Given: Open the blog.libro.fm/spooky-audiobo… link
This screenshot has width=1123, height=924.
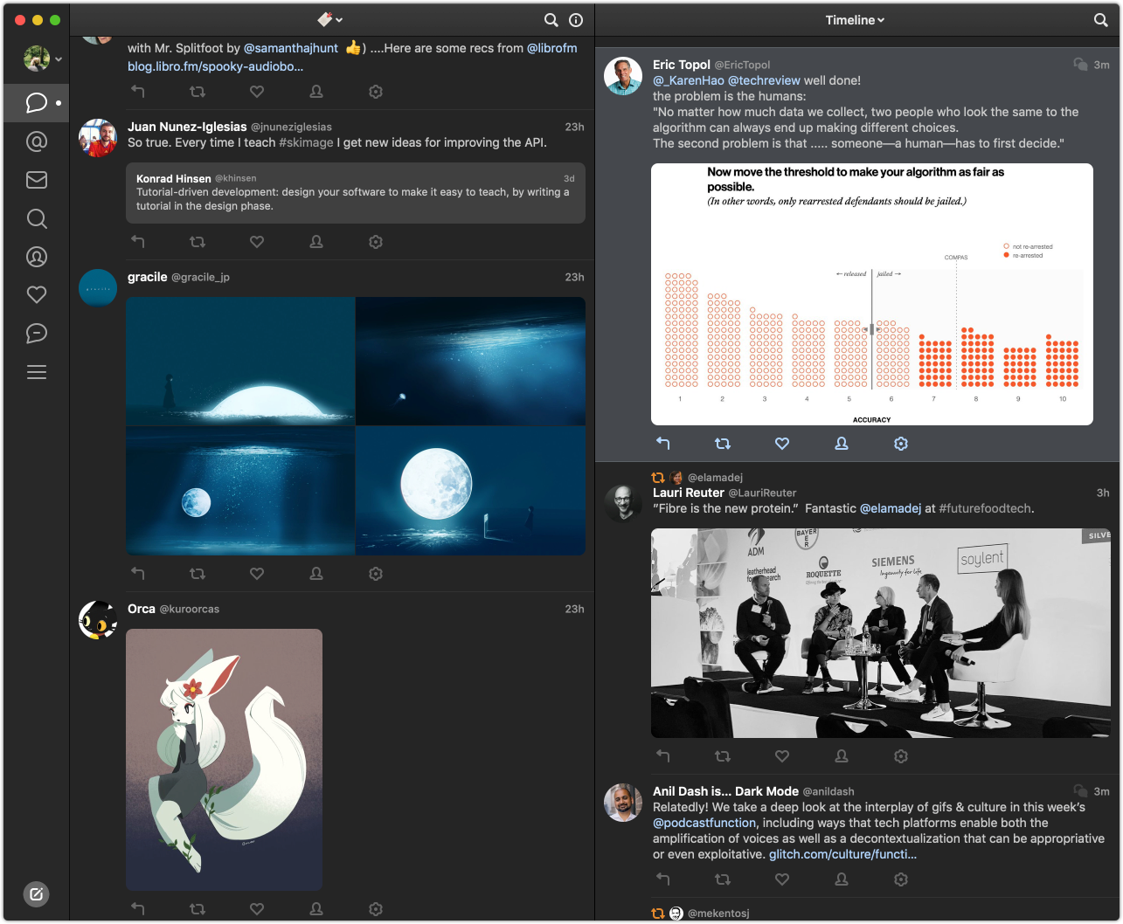Looking at the screenshot, I should [x=216, y=66].
